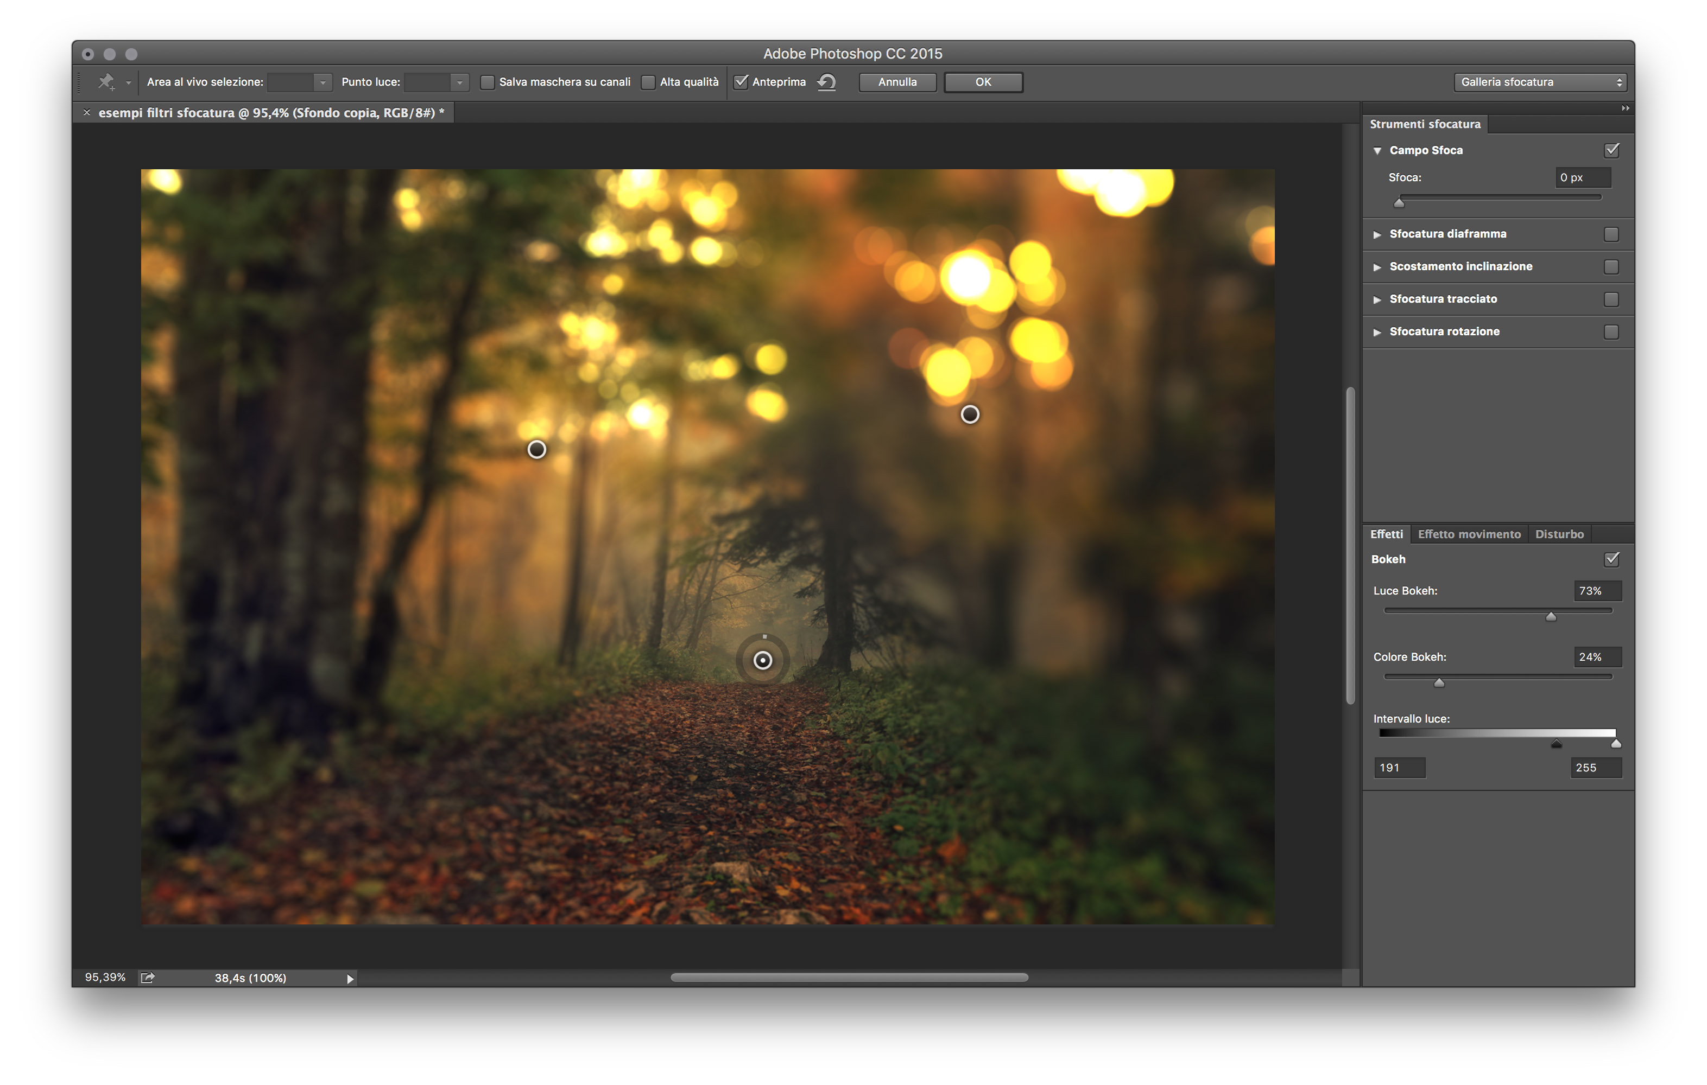
Task: Enable the Sfocatura diaframma checkbox
Action: (x=1611, y=234)
